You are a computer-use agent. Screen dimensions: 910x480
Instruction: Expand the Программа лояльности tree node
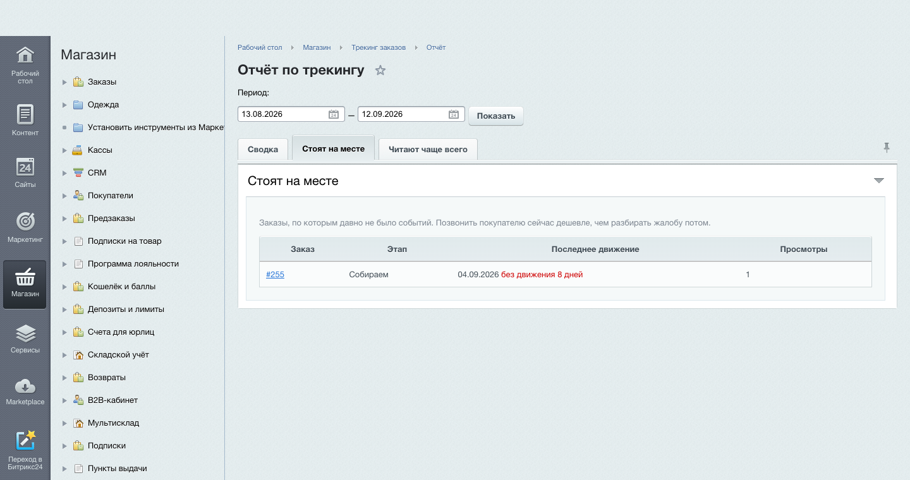(64, 264)
